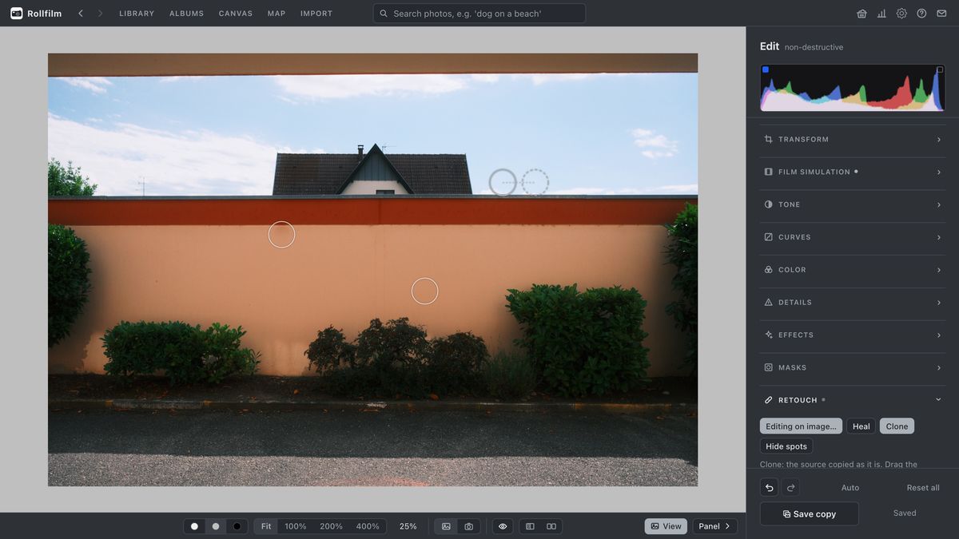Screen dimensions: 959x539
Task: Select the black background option
Action: click(x=237, y=526)
